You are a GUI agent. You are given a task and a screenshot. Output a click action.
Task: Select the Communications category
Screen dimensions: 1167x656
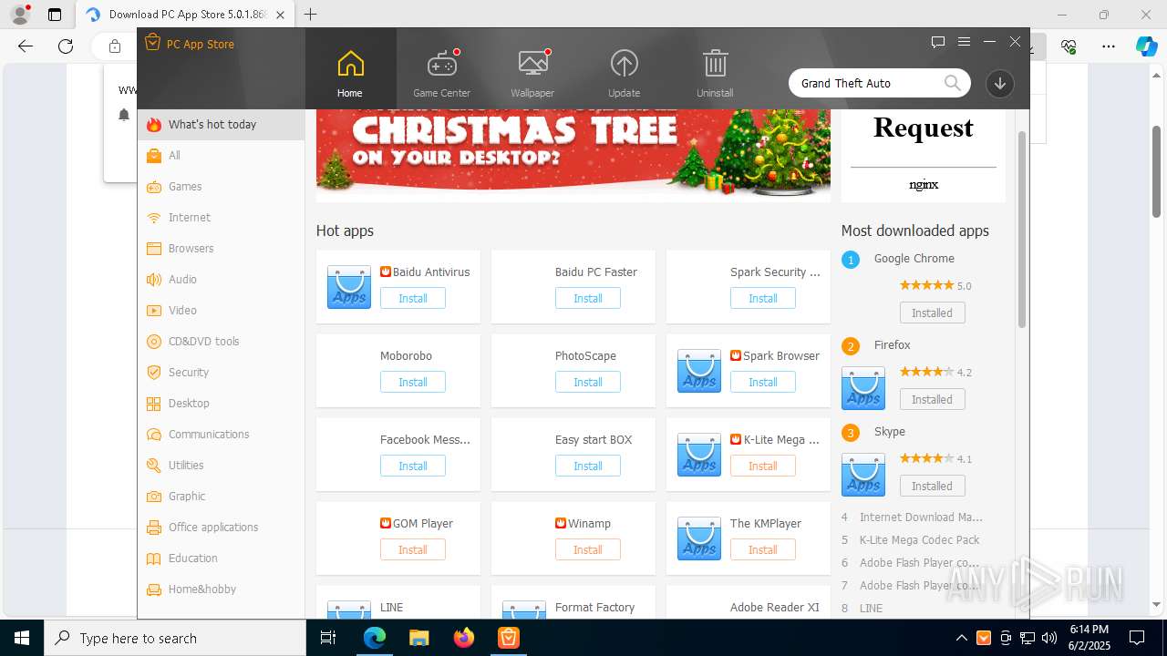222,435
